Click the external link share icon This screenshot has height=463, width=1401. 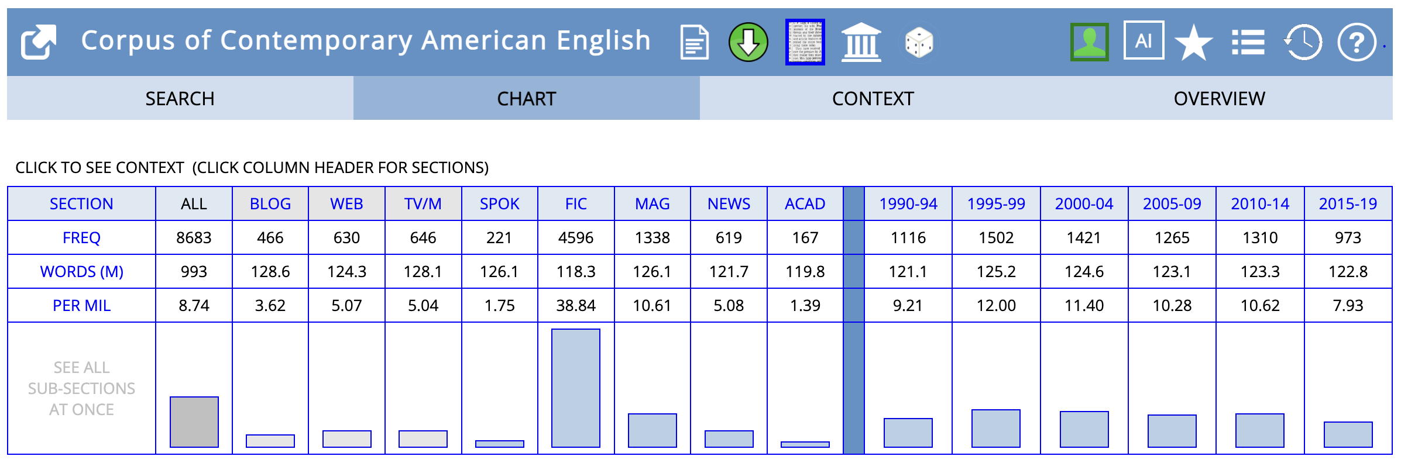39,42
